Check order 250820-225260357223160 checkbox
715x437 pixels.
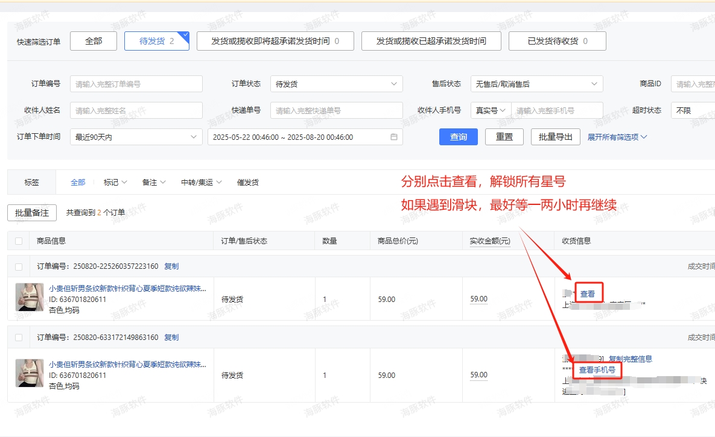click(x=19, y=266)
